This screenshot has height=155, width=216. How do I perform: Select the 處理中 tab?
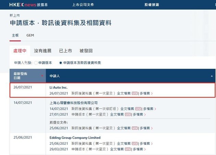tap(20, 51)
